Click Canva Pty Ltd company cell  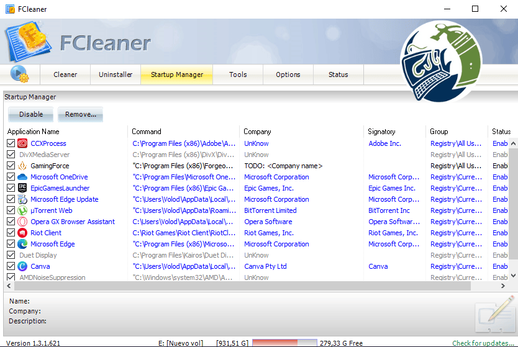click(x=265, y=266)
